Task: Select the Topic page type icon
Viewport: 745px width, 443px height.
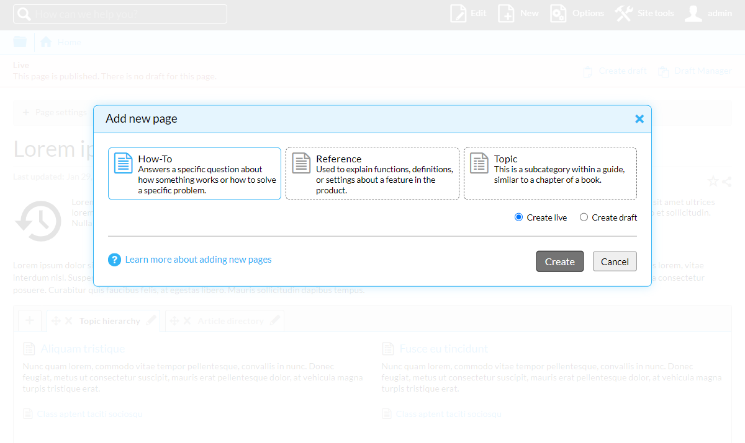Action: click(479, 164)
